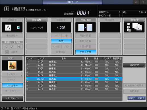Click the メモリー memory usage readout

[134, 12]
